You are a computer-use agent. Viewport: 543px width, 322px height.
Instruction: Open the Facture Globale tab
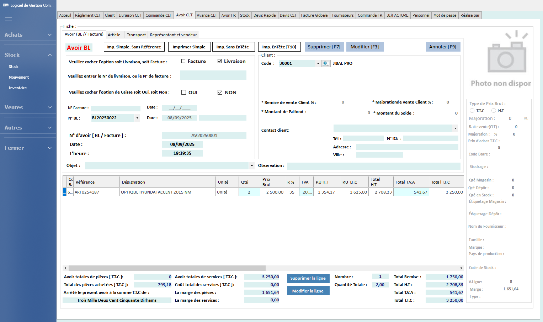pyautogui.click(x=314, y=15)
